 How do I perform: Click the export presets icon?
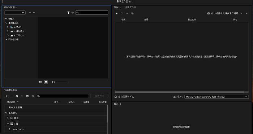click(x=33, y=96)
